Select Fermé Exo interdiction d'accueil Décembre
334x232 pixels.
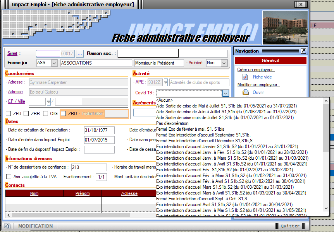(x=205, y=141)
